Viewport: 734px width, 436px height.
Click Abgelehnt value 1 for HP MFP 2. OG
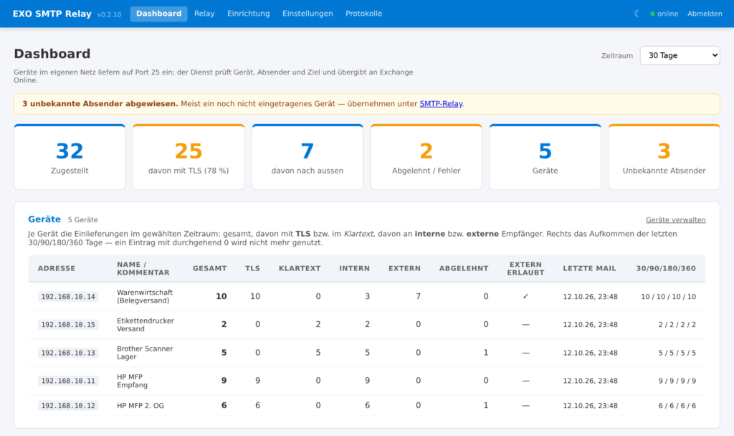tap(486, 406)
